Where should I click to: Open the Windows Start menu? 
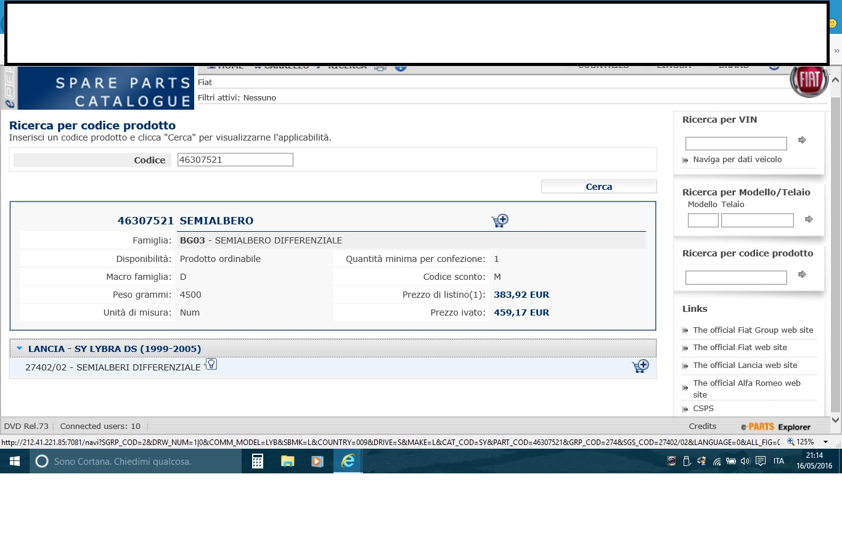15,461
